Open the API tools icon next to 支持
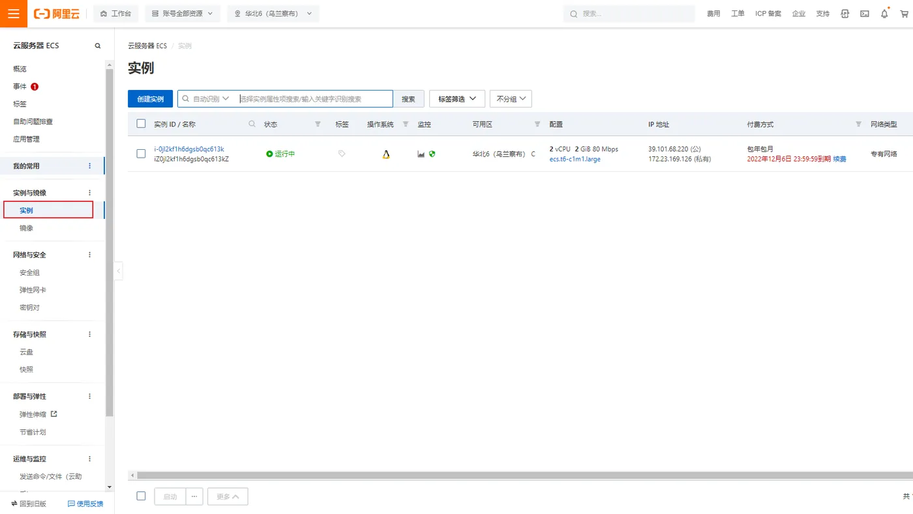Screen dimensions: 913x514 tap(845, 14)
